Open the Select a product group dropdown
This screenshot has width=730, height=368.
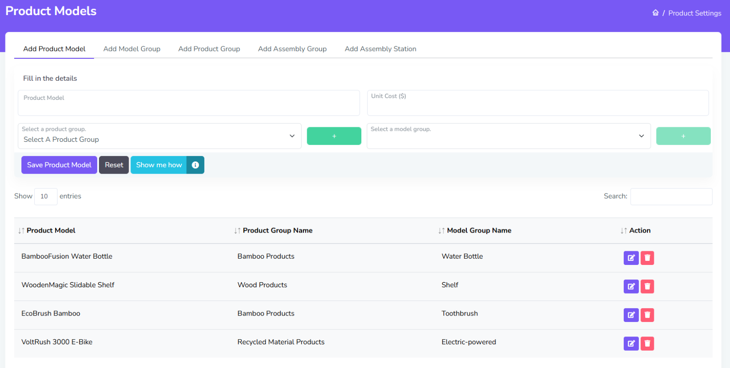pos(159,136)
